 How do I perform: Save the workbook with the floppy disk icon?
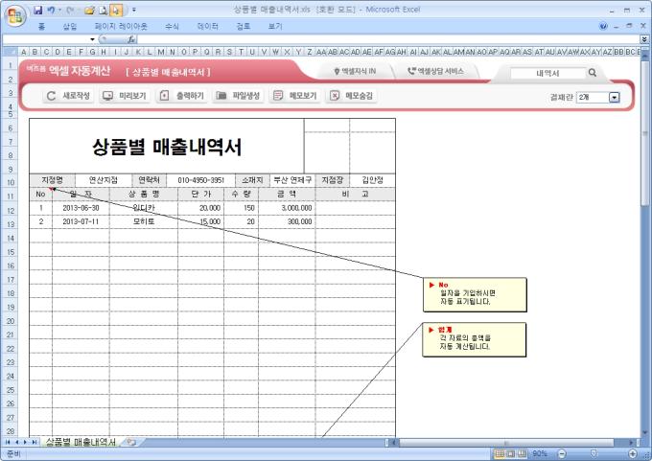point(37,10)
